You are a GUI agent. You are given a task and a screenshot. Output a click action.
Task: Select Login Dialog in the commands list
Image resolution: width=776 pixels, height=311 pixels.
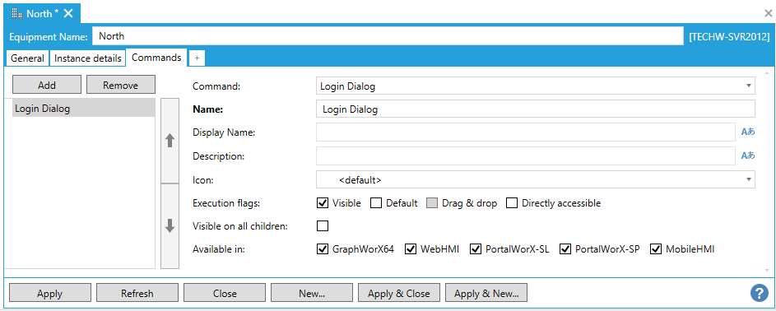84,109
